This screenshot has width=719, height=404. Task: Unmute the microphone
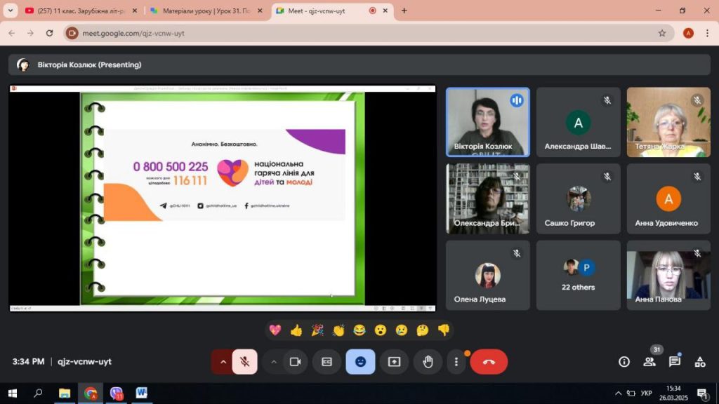244,362
